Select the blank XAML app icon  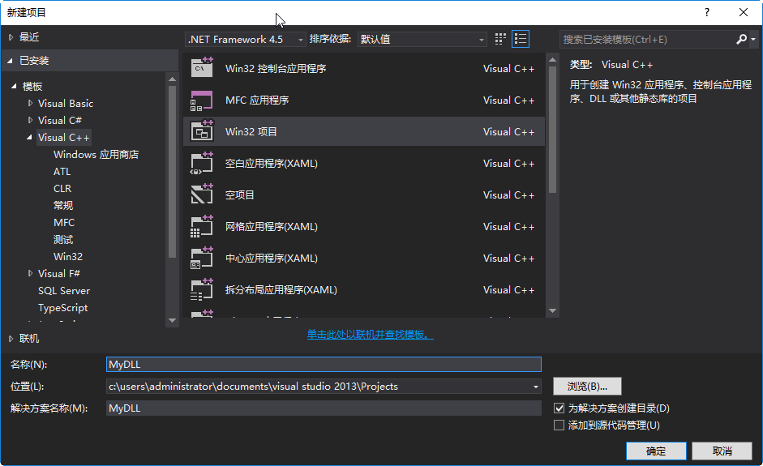[201, 164]
